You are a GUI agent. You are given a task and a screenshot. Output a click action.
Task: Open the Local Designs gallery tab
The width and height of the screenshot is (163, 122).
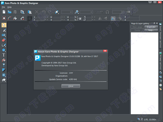pyautogui.click(x=161, y=35)
